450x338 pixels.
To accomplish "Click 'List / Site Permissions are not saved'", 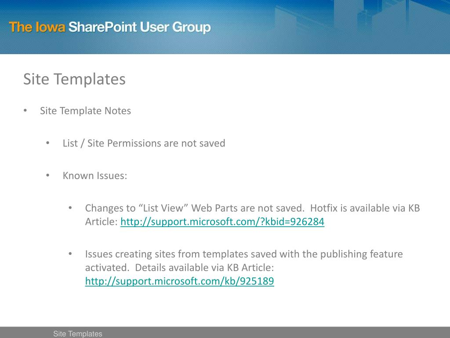I will [x=144, y=143].
